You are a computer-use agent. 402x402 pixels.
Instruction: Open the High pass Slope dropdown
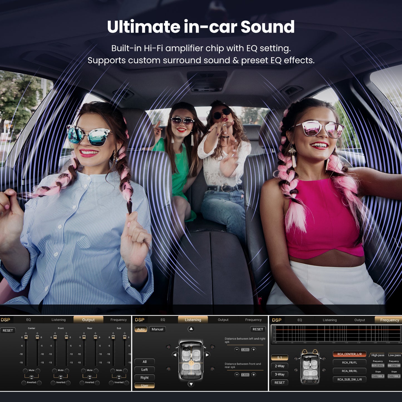[378, 376]
